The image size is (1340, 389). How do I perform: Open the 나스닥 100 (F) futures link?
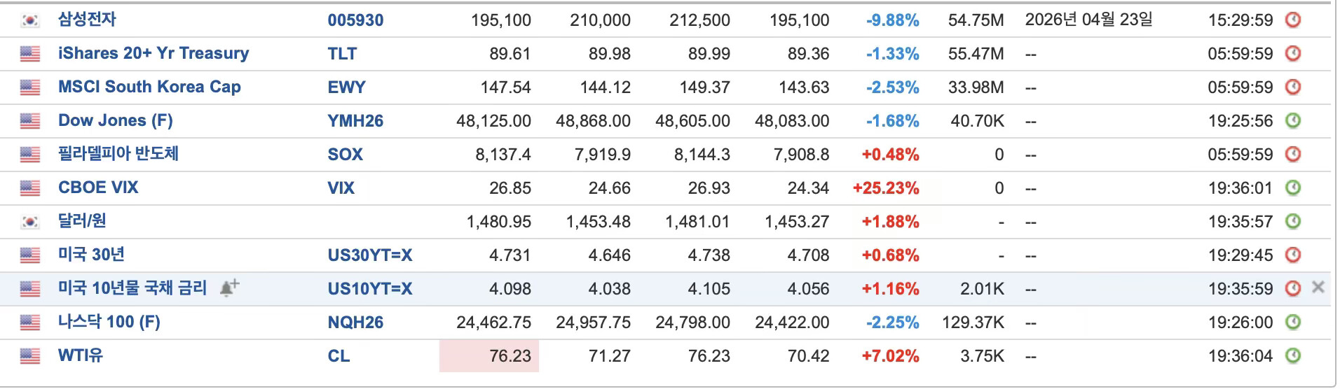coord(109,322)
